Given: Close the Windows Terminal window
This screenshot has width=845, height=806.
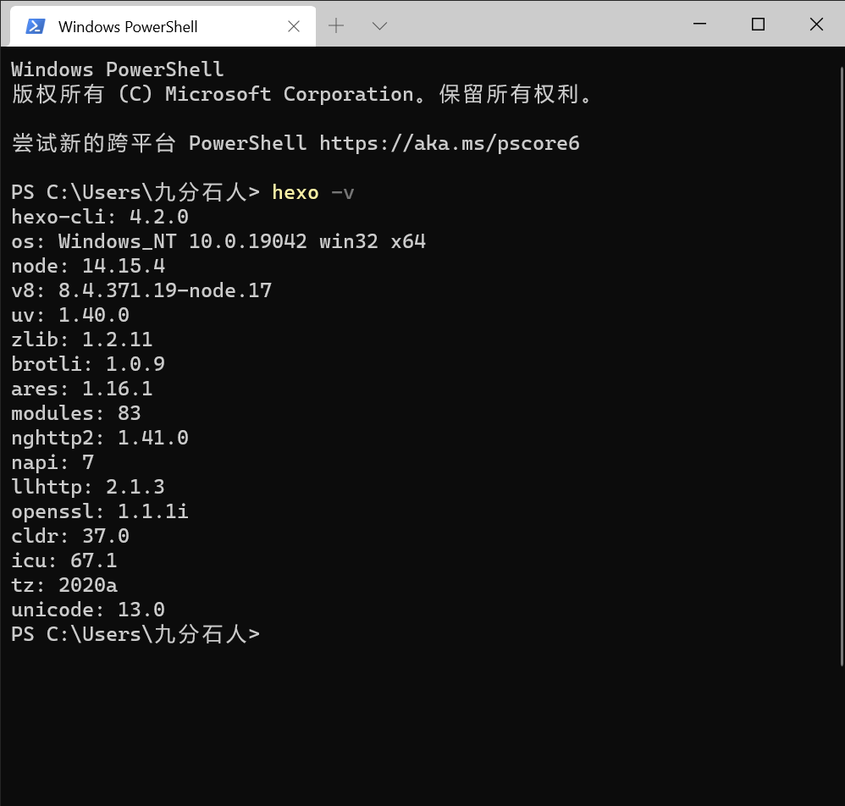Looking at the screenshot, I should click(816, 25).
